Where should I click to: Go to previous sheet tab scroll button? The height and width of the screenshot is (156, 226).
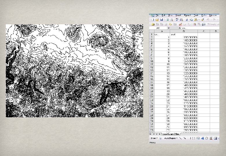click(154, 134)
